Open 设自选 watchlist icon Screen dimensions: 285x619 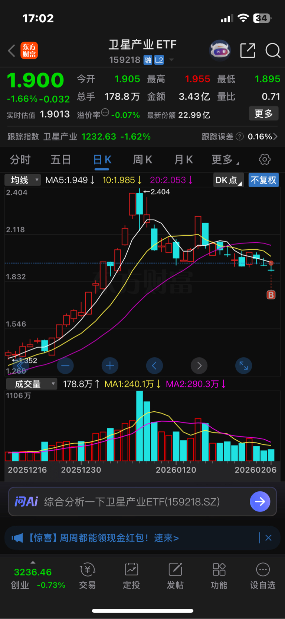point(263,576)
